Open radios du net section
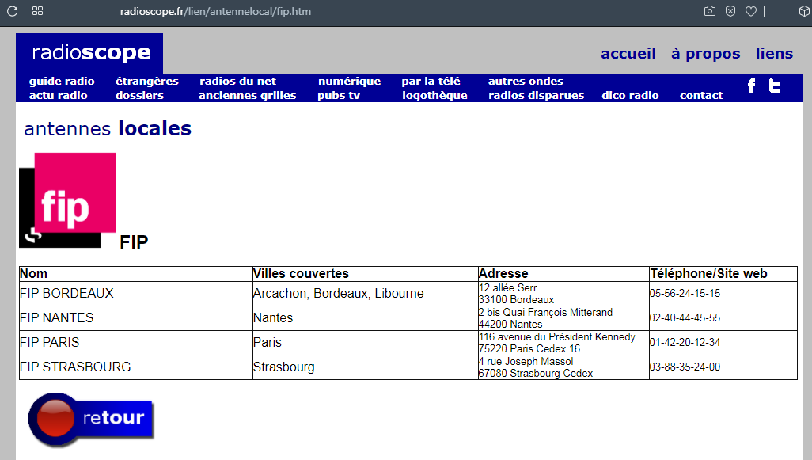The image size is (812, 460). 237,82
